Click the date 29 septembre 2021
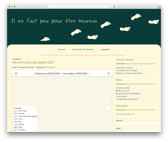Screen dimensions: 168x142 [x=26, y=67]
